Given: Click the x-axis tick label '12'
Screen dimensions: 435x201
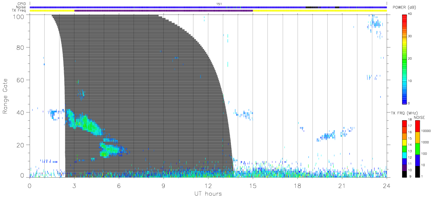Looking at the screenshot, I should tap(208, 185).
